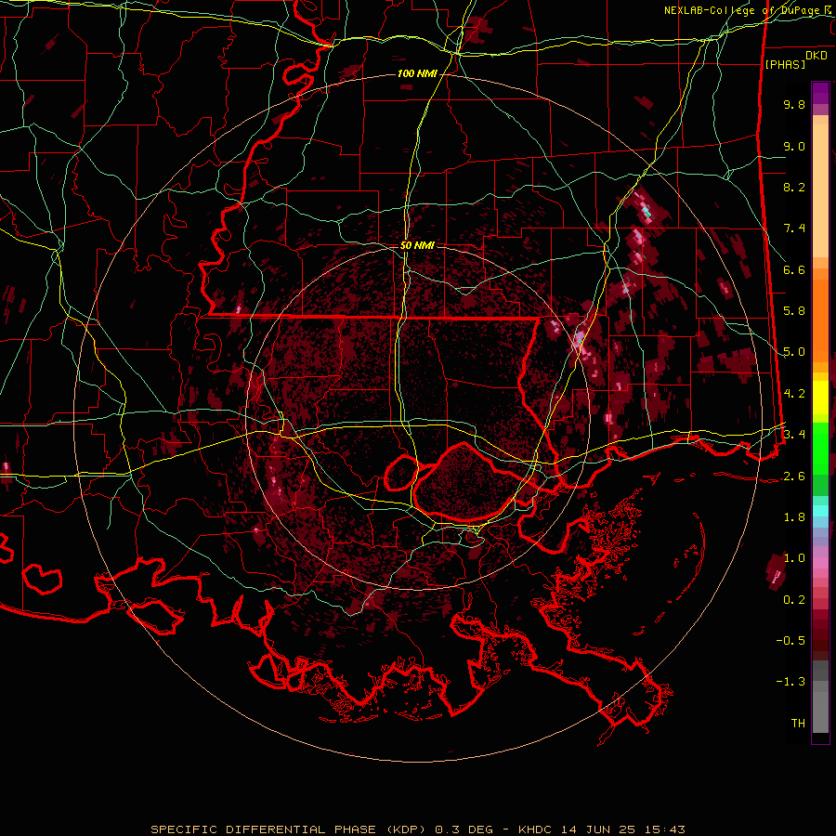Click the Specific Differential Phase KHDC caption
The image size is (836, 836).
tap(418, 829)
